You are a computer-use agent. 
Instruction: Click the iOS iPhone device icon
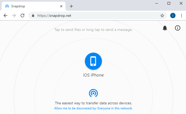pyautogui.click(x=93, y=61)
